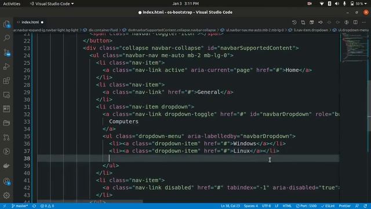371x209 pixels.
Task: Open the GitHub Pull Requests view
Action: pyautogui.click(x=6, y=137)
